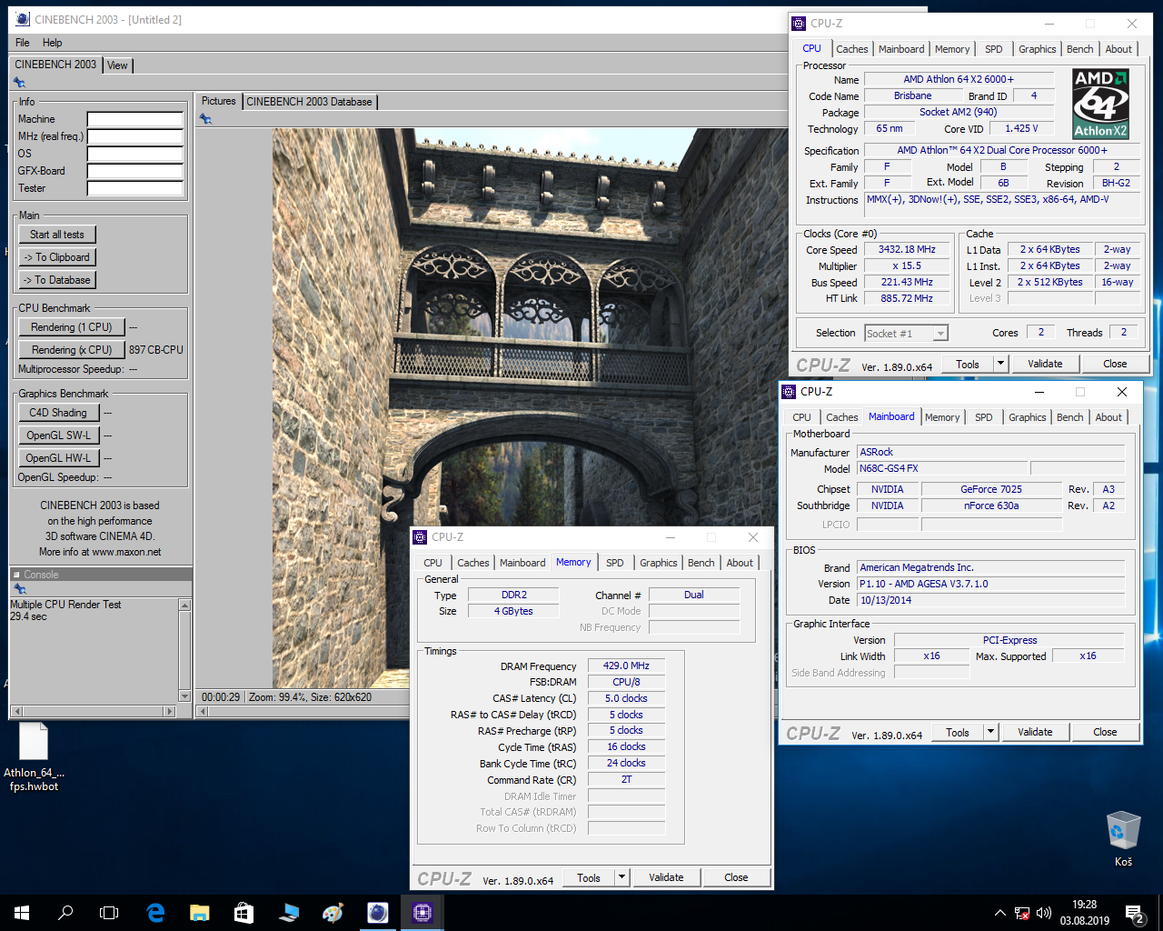Switch to CINEBENCH View tab
Image resolution: width=1163 pixels, height=931 pixels.
pyautogui.click(x=118, y=65)
